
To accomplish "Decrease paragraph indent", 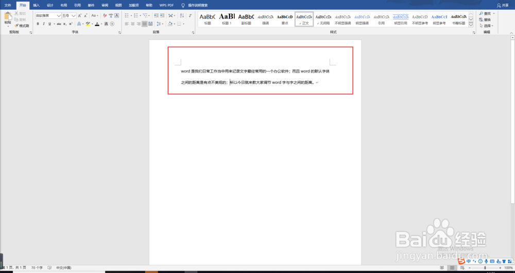I will [x=156, y=15].
